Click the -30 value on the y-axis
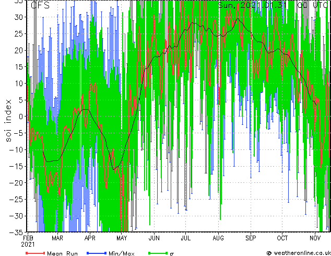Viewport: 331px width, 256px height. coord(16,216)
